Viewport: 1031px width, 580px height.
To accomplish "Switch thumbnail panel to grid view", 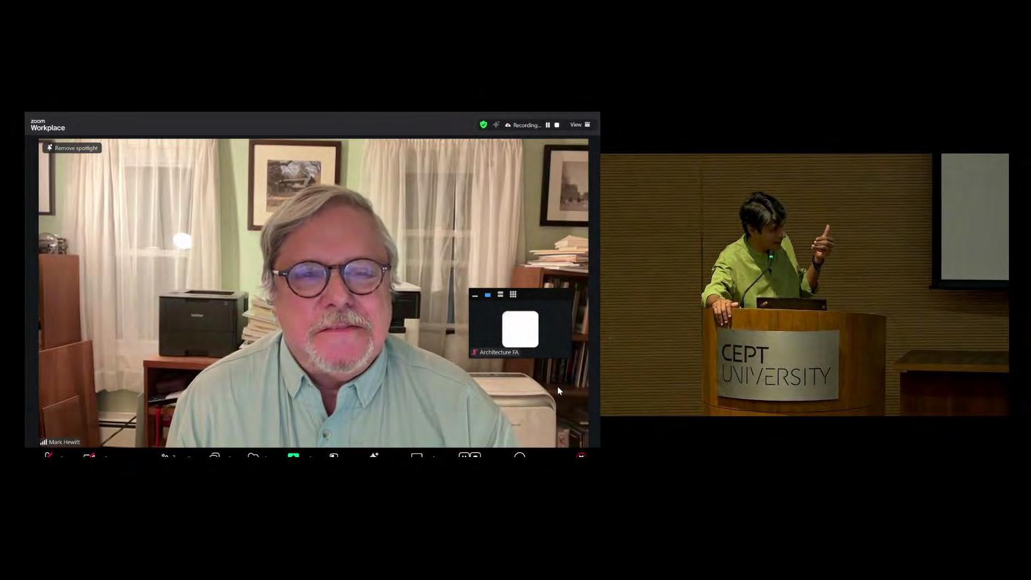I will 513,294.
